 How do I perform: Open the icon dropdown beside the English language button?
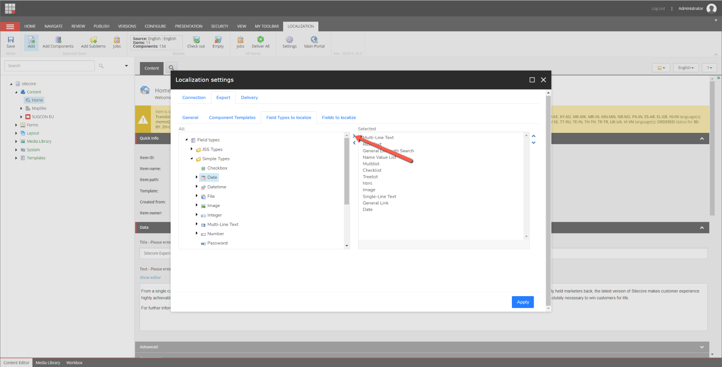[x=661, y=68]
